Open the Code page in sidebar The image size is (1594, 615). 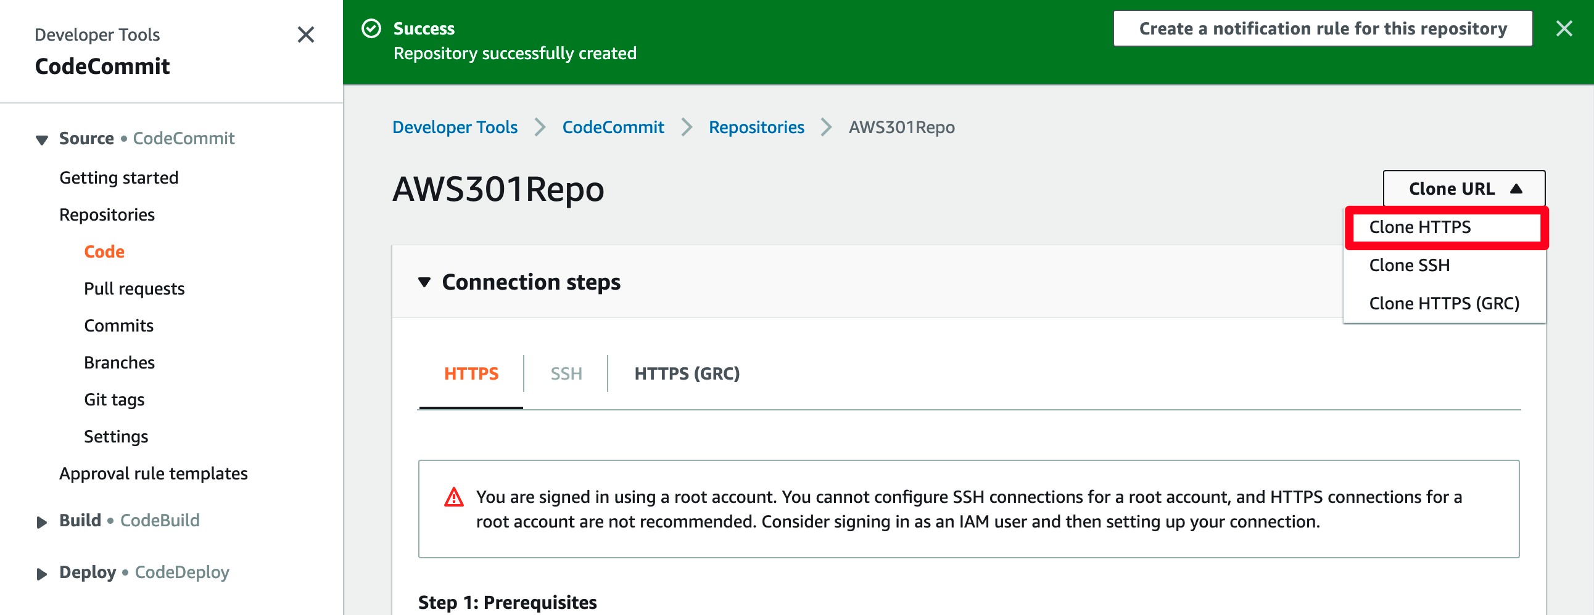coord(104,252)
